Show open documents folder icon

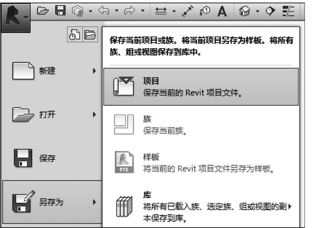[x=90, y=34]
